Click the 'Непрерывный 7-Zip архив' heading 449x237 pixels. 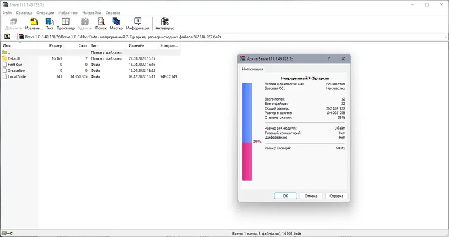[305, 78]
